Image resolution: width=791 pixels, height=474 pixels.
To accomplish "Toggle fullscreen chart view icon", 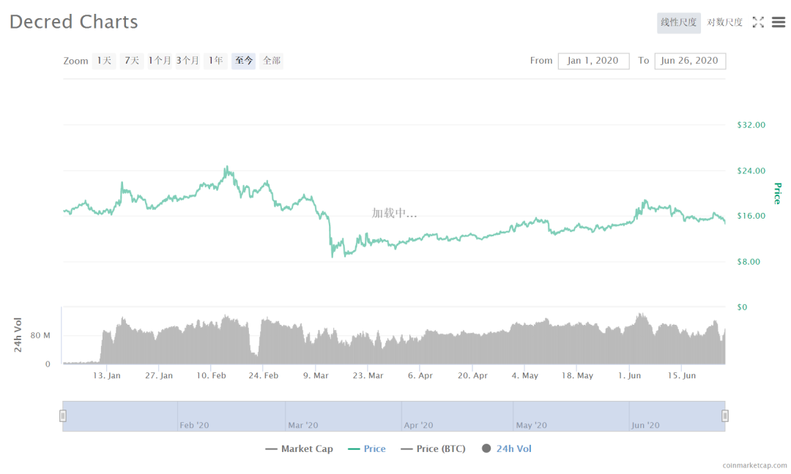I will click(758, 22).
